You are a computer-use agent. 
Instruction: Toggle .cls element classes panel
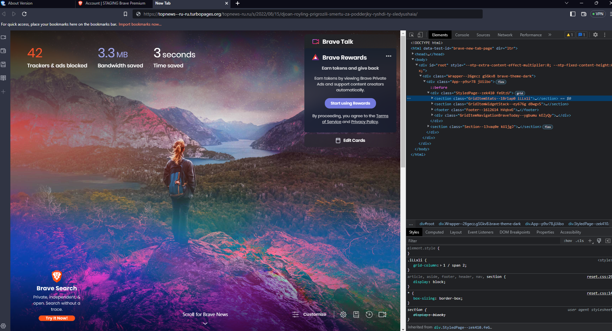580,241
